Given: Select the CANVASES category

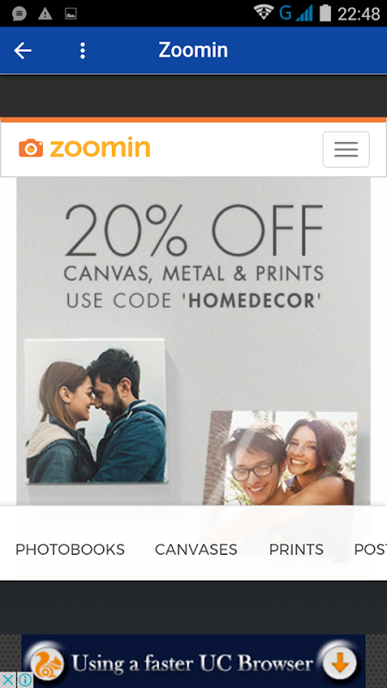Looking at the screenshot, I should pos(196,550).
